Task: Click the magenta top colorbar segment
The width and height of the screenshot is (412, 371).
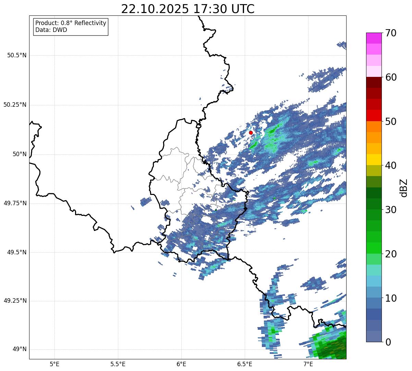Action: (x=374, y=38)
